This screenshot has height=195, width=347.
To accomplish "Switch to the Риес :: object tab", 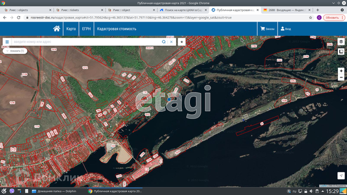I will [131, 10].
